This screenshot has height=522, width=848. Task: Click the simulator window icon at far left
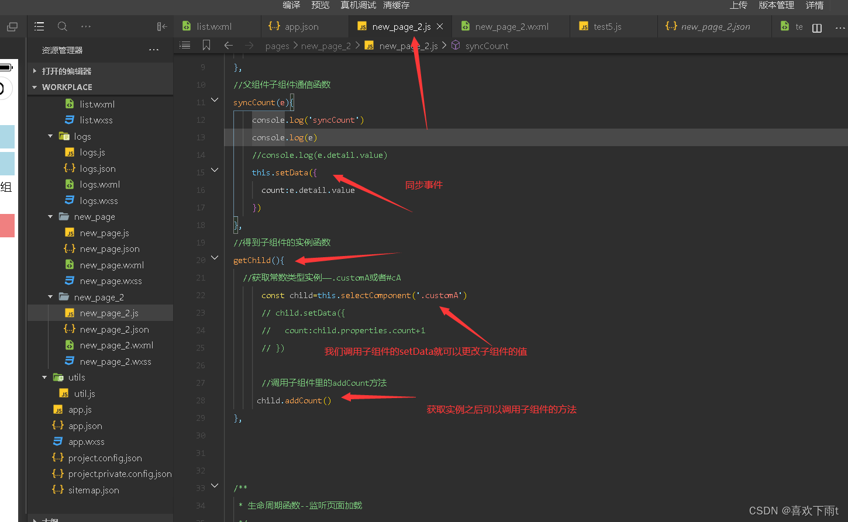coord(12,27)
